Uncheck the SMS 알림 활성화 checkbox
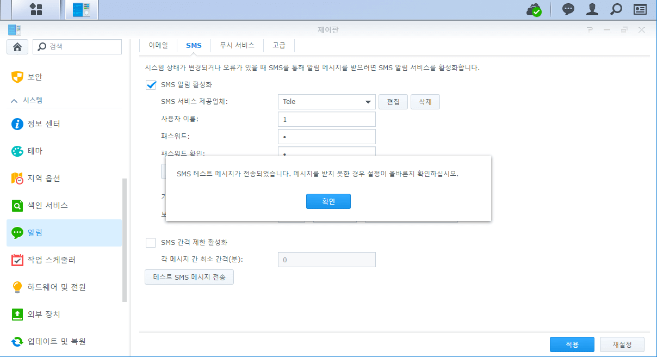 [x=151, y=85]
